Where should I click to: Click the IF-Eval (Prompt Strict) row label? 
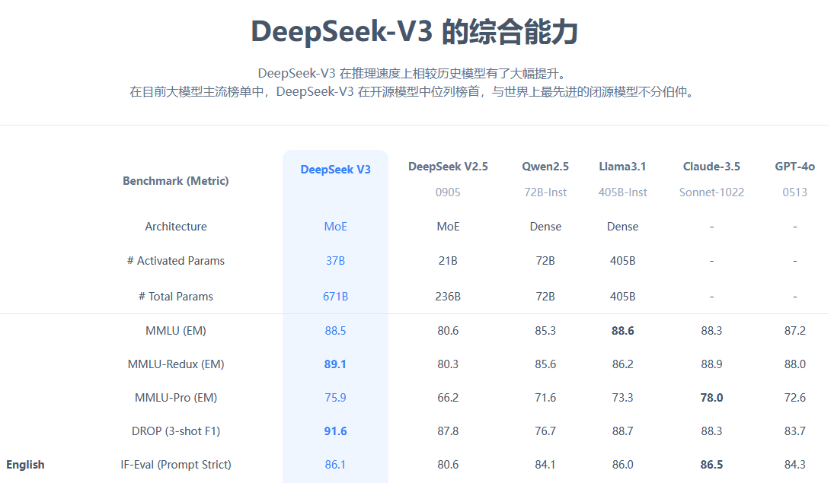(175, 464)
